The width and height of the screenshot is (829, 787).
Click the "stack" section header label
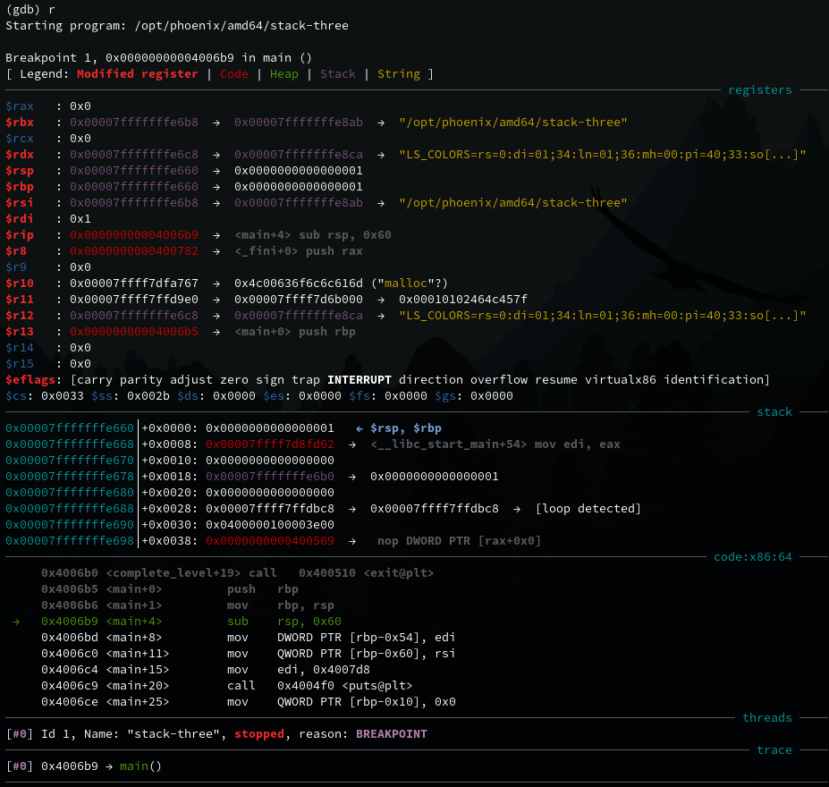(x=774, y=412)
